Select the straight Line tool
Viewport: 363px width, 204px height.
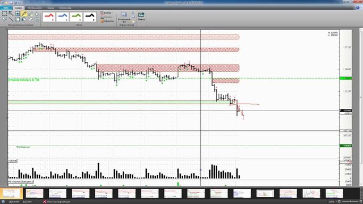point(11,19)
